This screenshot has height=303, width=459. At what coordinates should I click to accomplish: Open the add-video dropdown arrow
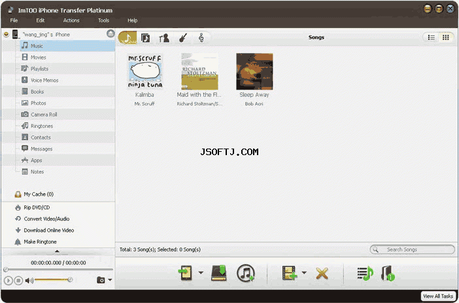[x=304, y=272]
